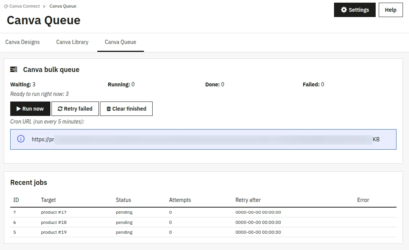Click target cell product #17

coord(54,212)
